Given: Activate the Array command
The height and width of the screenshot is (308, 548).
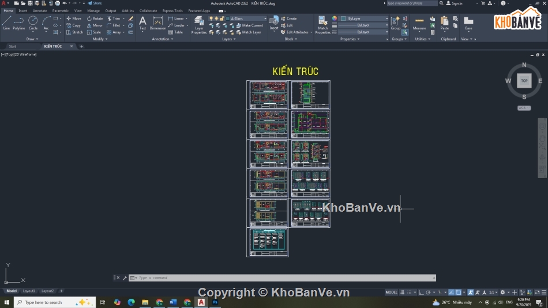Looking at the screenshot, I should click(x=114, y=32).
